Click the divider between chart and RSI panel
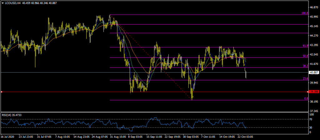Image resolution: width=320 pixels, height=140 pixels. pos(156,112)
